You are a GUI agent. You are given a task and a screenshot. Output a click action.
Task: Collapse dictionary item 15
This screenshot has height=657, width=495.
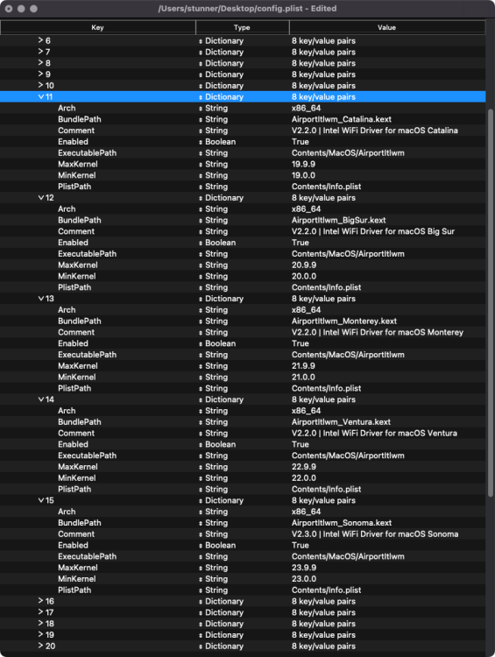[x=40, y=500]
